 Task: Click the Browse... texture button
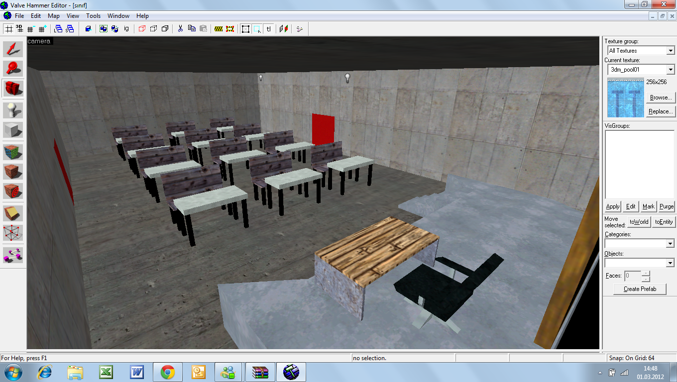661,97
